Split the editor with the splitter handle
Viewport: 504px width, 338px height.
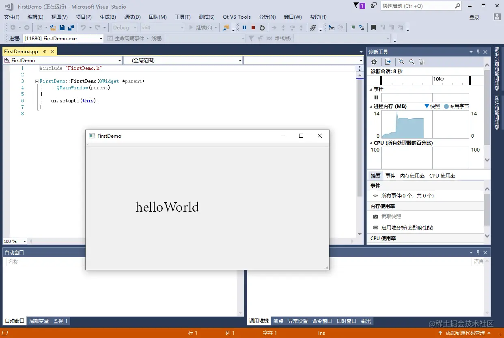(360, 68)
